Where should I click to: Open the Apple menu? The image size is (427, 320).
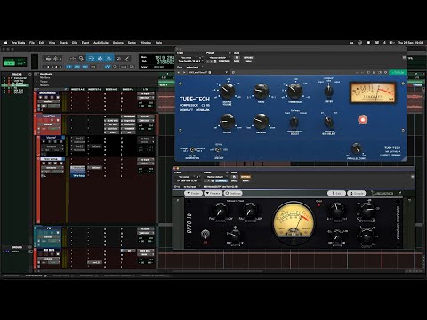[x=5, y=43]
